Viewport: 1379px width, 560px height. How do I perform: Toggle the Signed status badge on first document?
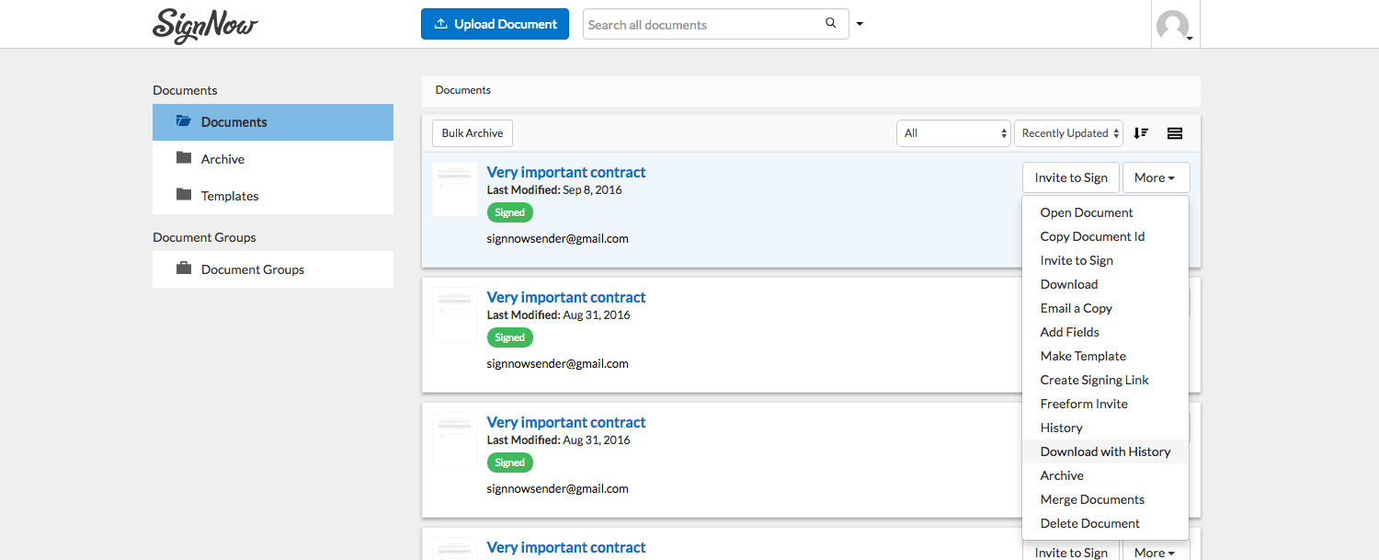pos(509,211)
